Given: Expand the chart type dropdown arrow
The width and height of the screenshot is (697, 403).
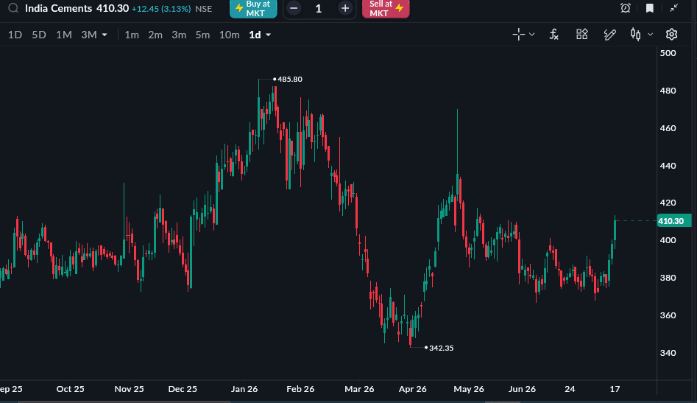Looking at the screenshot, I should (650, 34).
